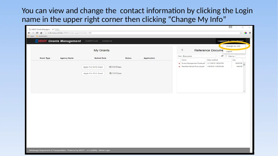
Task: Click the colorful extension icon
Action: [x=245, y=33]
